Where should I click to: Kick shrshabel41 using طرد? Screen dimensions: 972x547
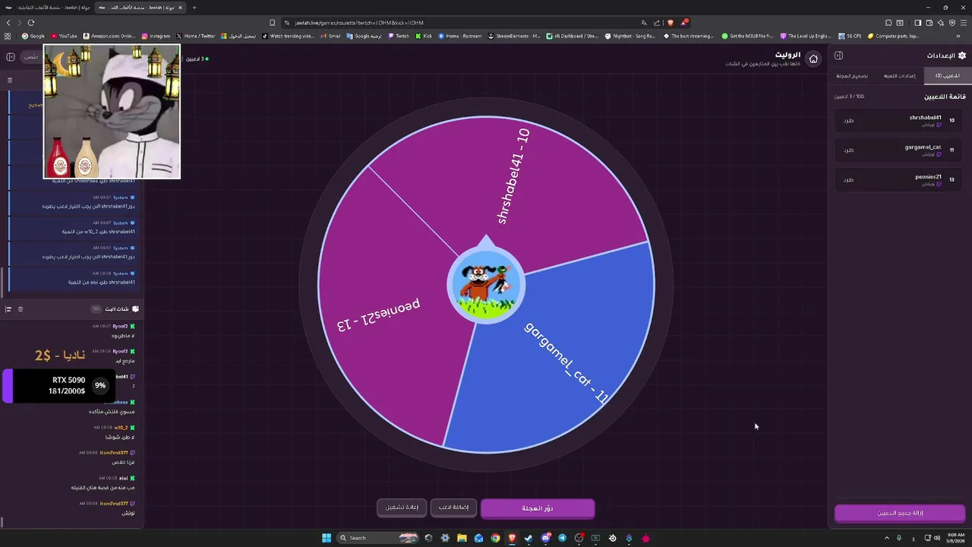(x=848, y=121)
